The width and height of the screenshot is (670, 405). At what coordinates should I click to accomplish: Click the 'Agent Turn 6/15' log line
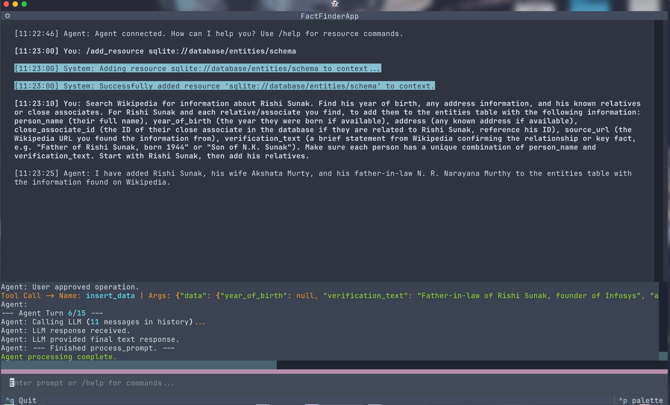pos(52,313)
